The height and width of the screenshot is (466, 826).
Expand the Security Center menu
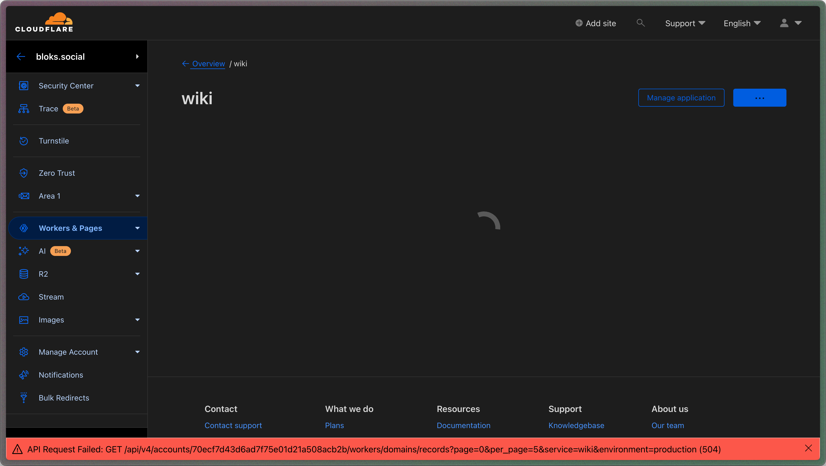pos(137,86)
